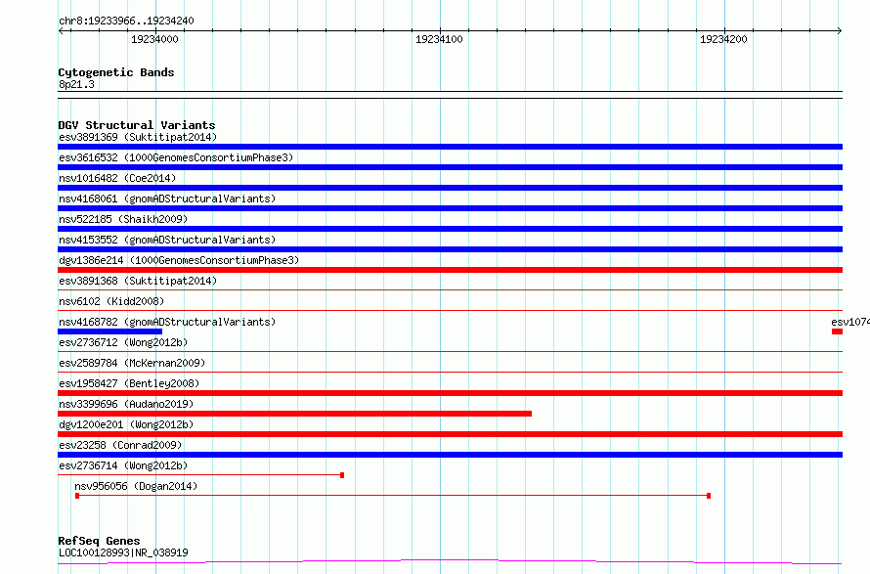Click the thin red line under esv2736712
This screenshot has height=574, width=870.
[450, 351]
